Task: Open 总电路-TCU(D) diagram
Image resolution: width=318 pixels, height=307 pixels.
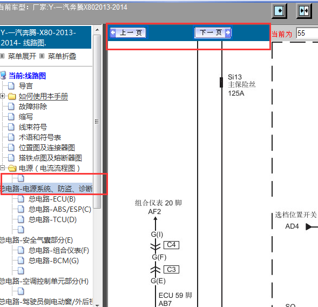Action: [x=52, y=219]
